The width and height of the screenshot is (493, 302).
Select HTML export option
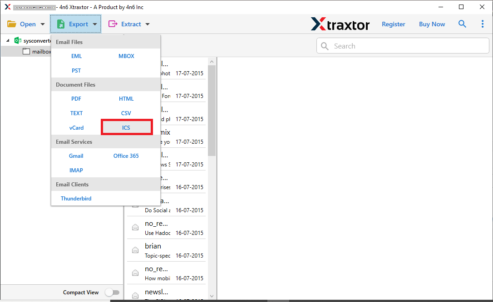(126, 98)
